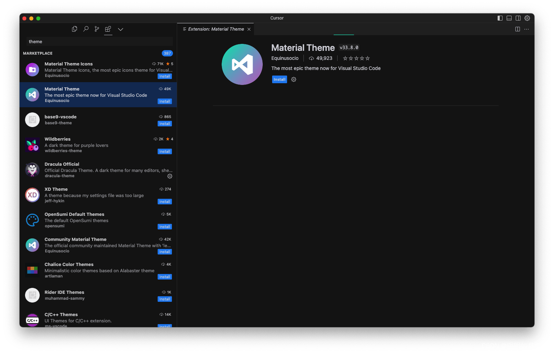Click the Wildberries 4-star rating
This screenshot has width=554, height=353.
click(169, 139)
